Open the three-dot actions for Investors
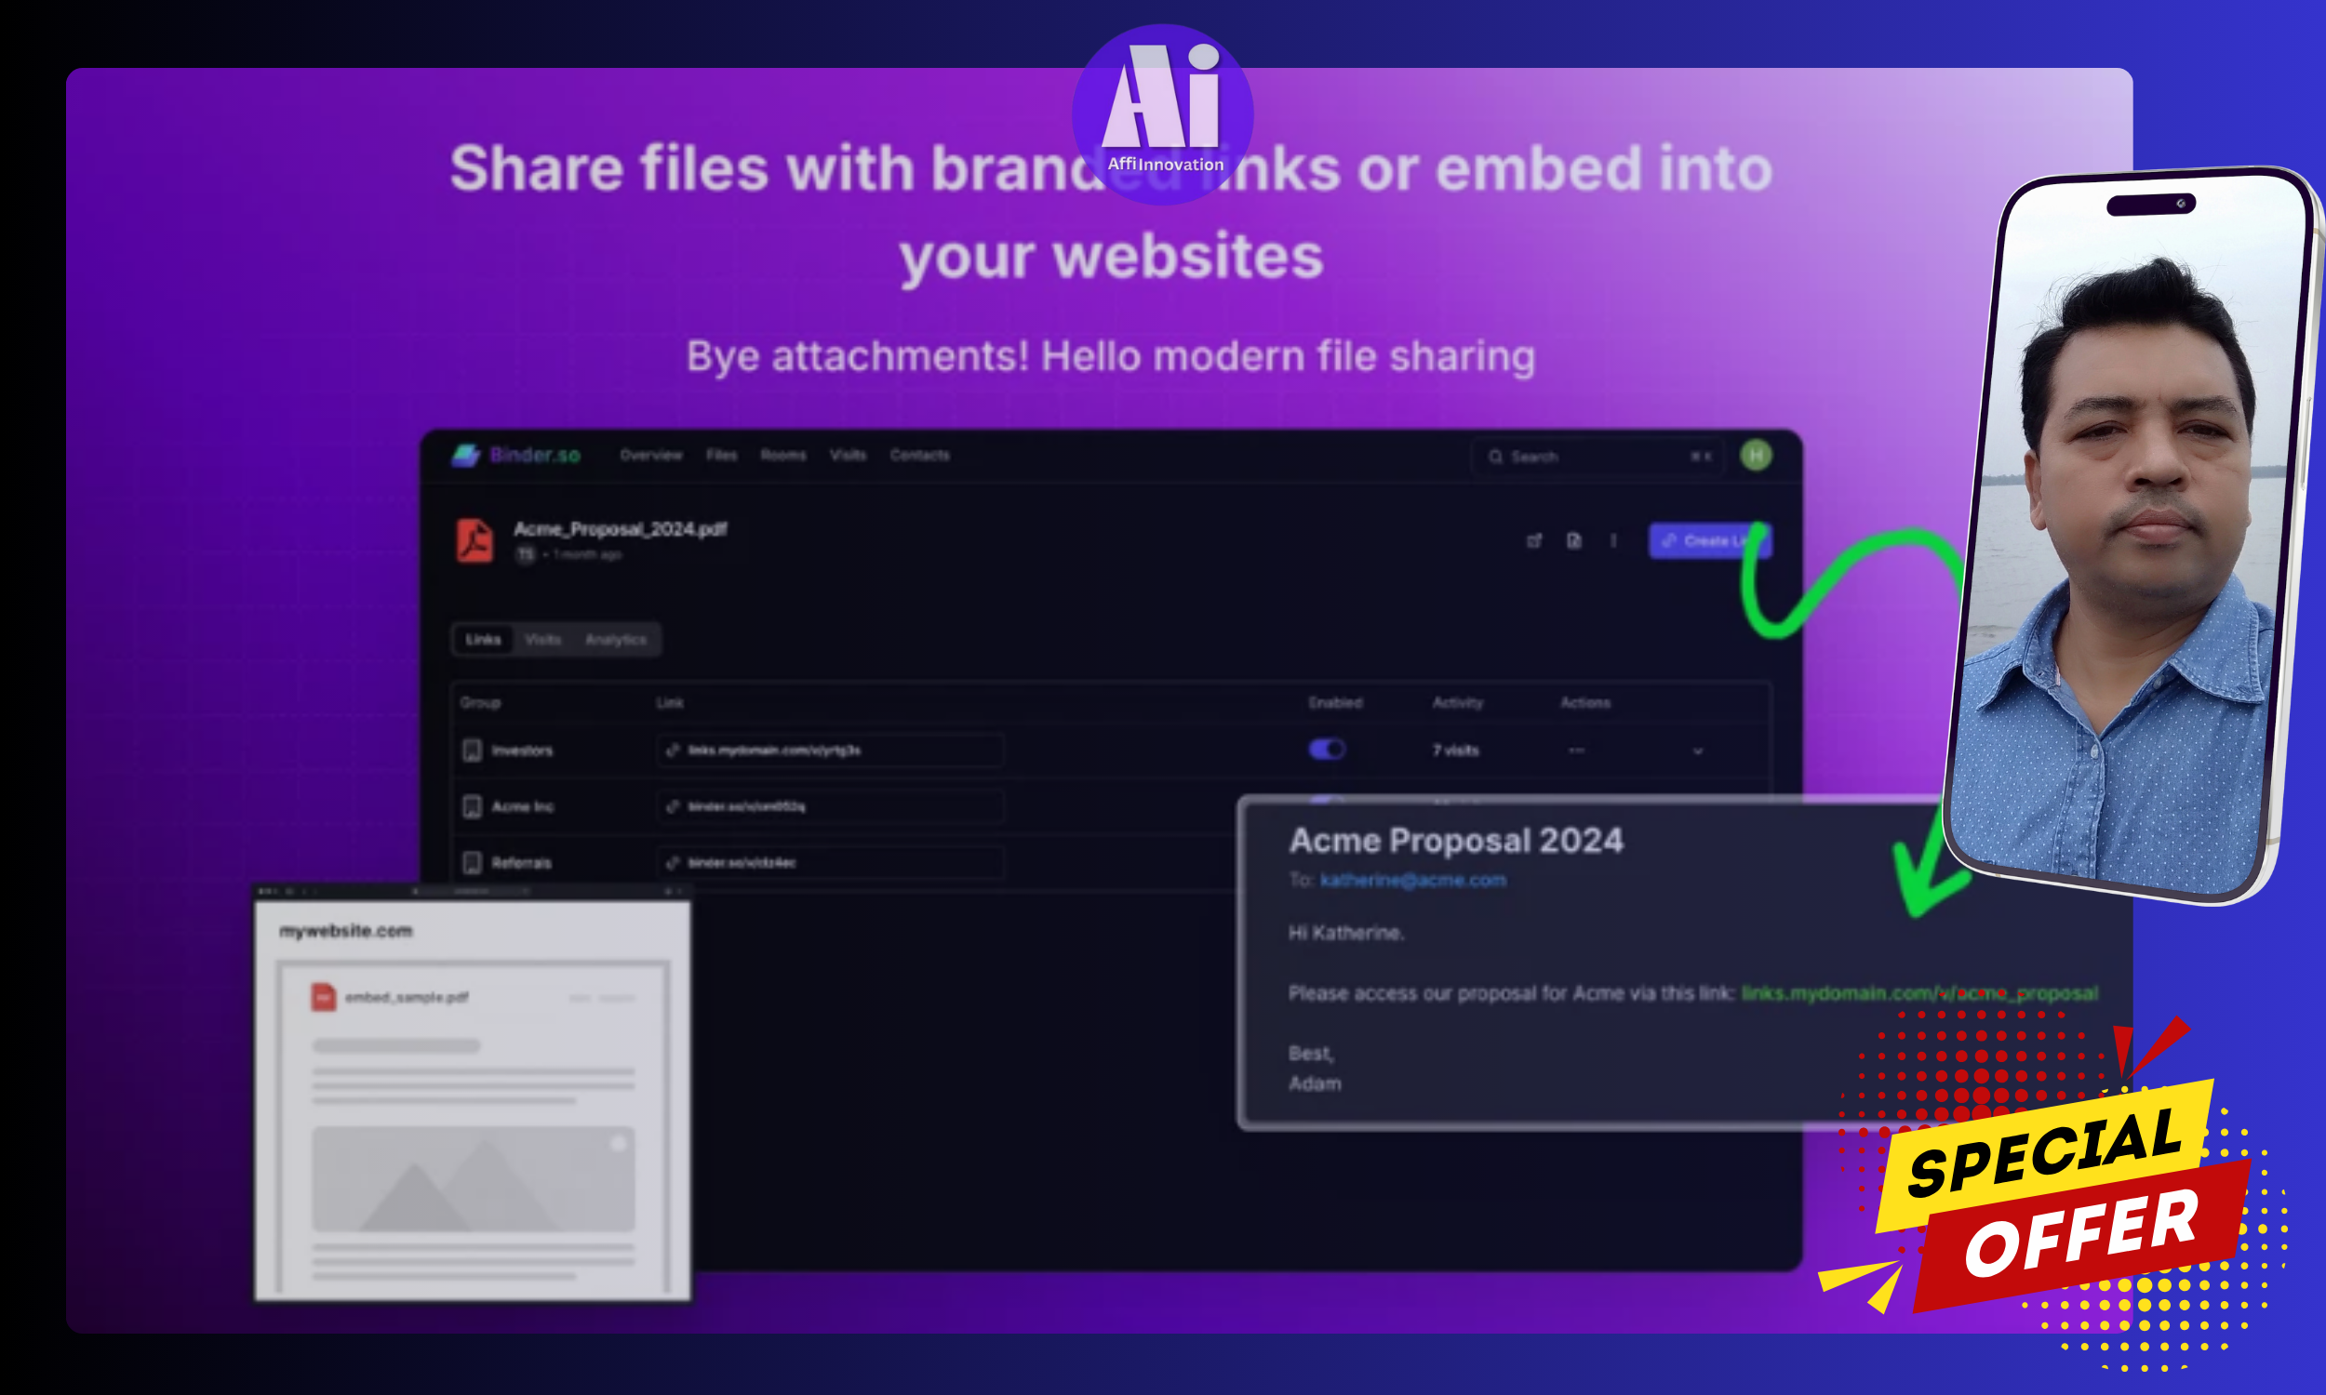The width and height of the screenshot is (2326, 1395). point(1577,751)
